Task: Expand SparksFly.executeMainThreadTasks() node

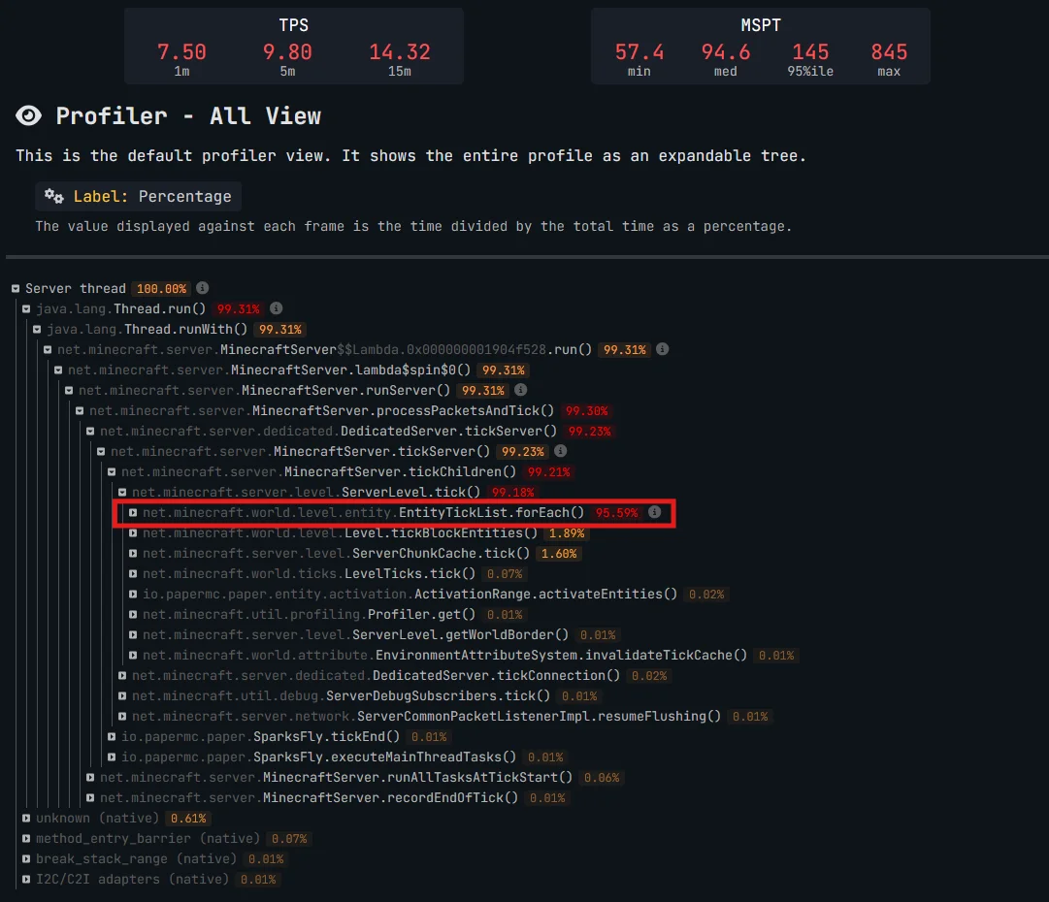Action: [112, 757]
